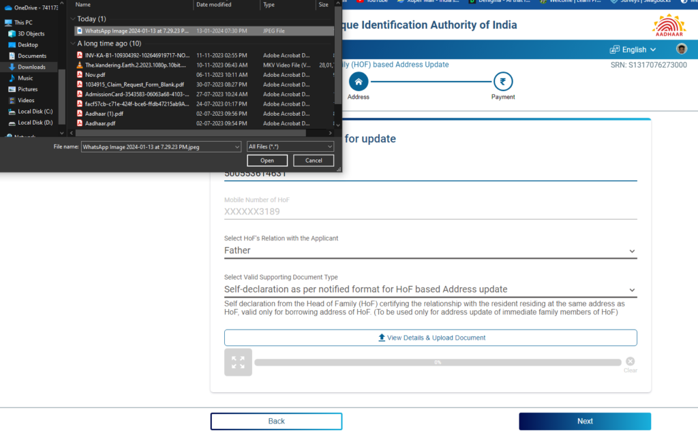Click the PDF icon beside Aadhaar (1).pdf
This screenshot has height=433, width=698.
pos(80,114)
